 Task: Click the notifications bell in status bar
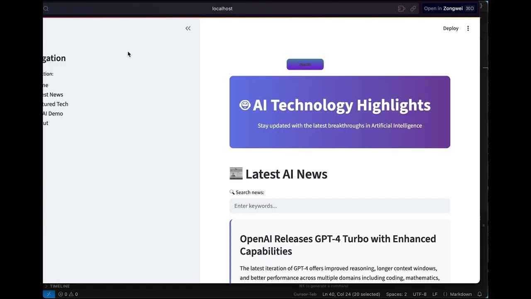480,294
